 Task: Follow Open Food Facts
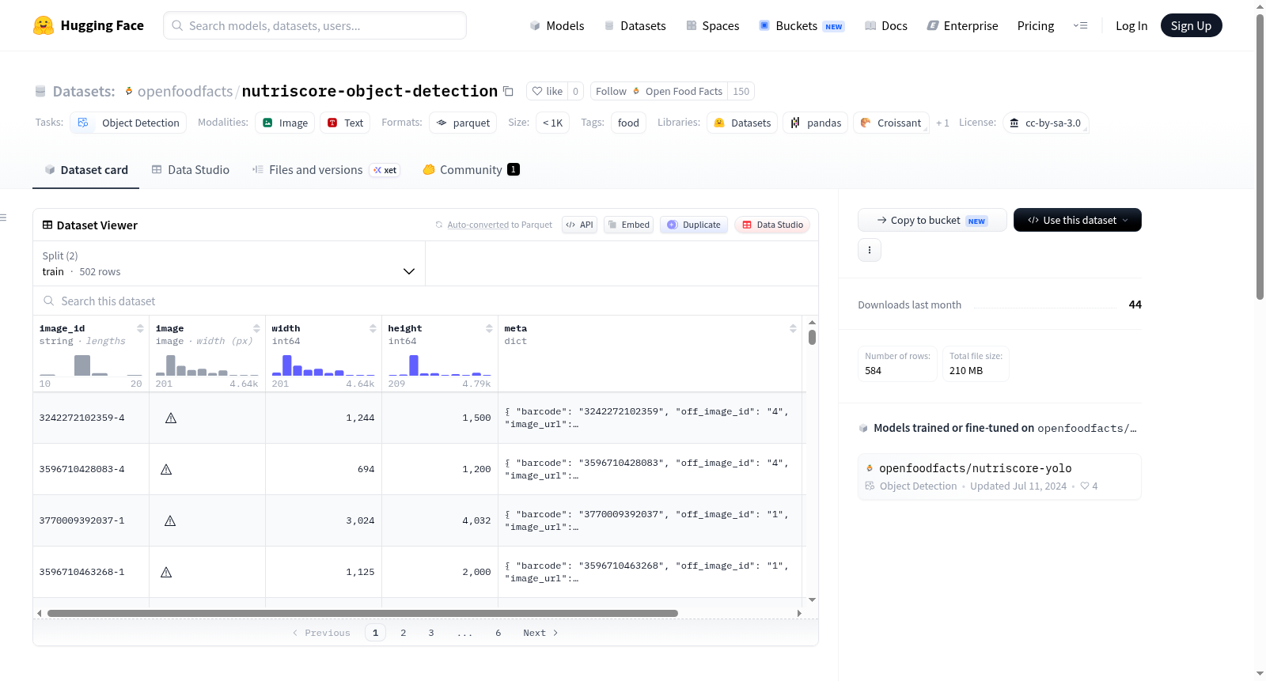click(x=659, y=91)
